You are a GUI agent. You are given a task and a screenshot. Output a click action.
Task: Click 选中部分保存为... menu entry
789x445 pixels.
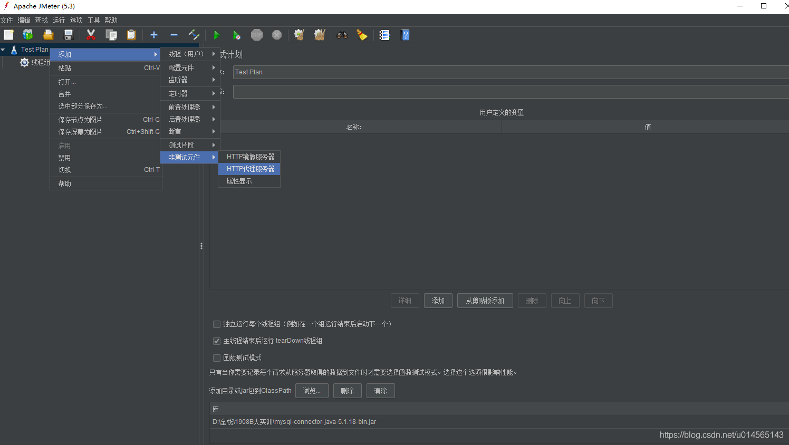[105, 106]
